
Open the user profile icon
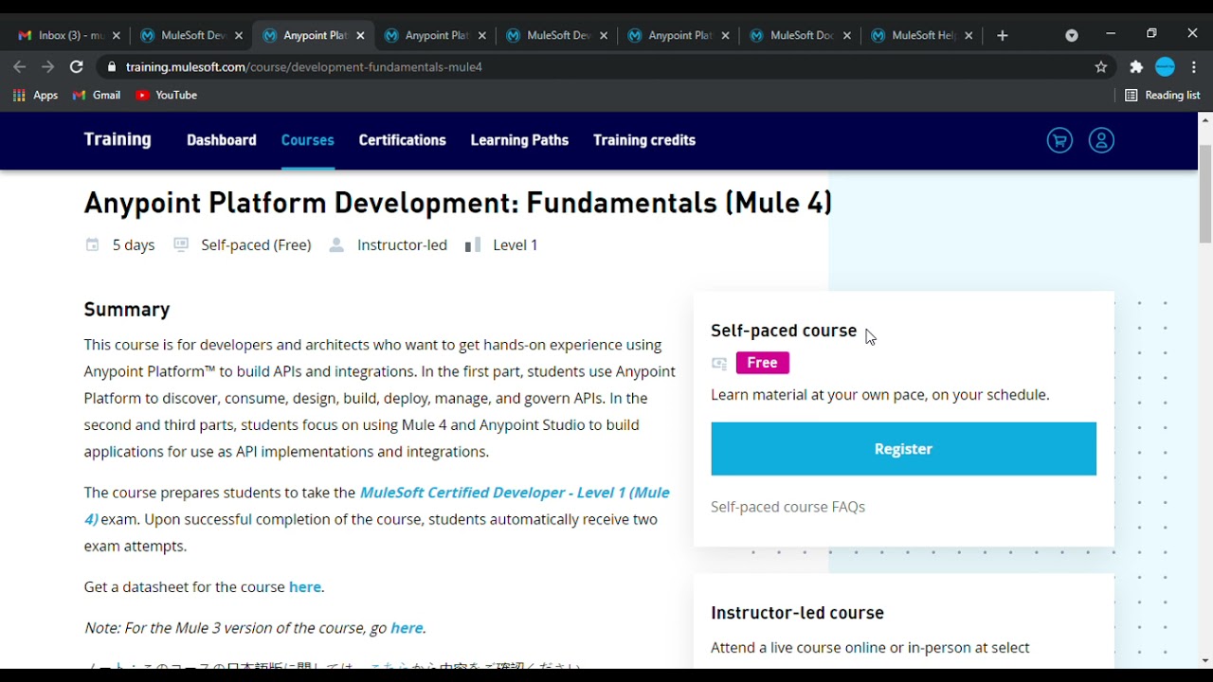1101,140
